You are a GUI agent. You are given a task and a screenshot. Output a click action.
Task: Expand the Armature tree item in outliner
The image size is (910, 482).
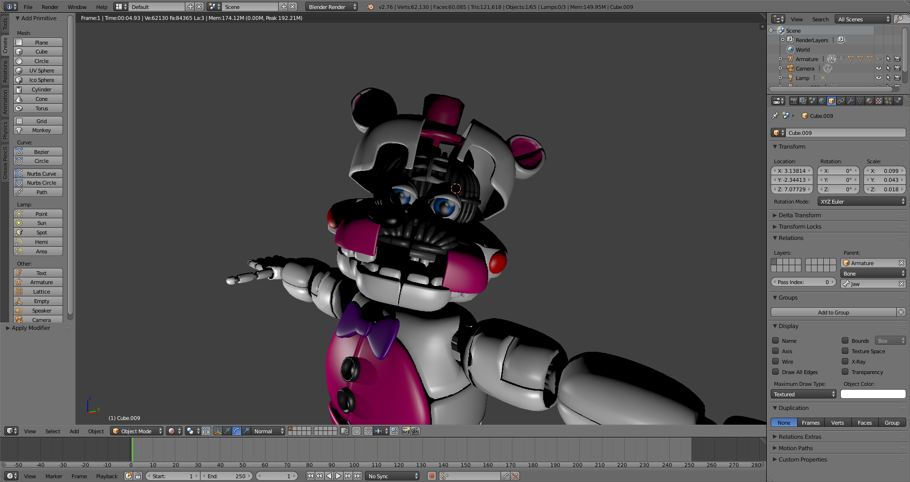[780, 59]
